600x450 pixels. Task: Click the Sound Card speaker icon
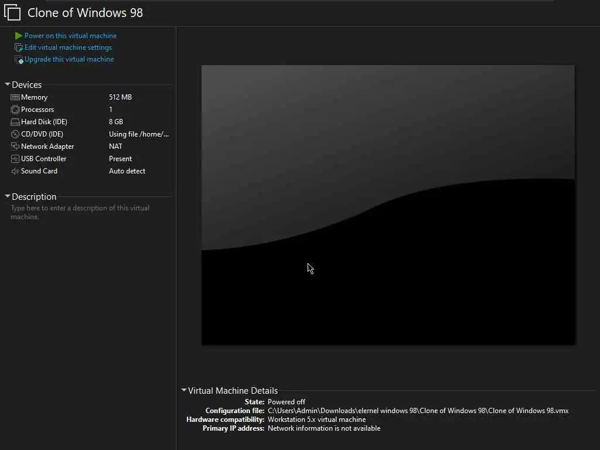(x=15, y=171)
